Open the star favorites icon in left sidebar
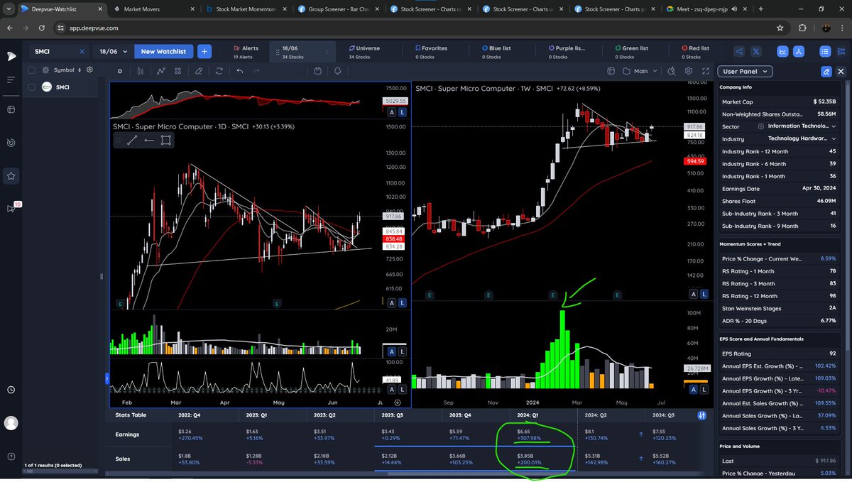The height and width of the screenshot is (482, 852). pyautogui.click(x=11, y=175)
